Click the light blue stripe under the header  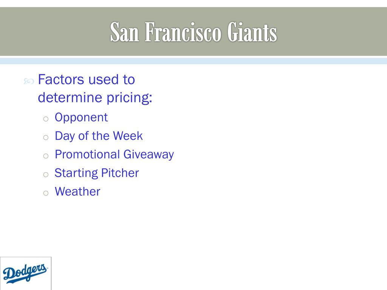tap(193, 61)
